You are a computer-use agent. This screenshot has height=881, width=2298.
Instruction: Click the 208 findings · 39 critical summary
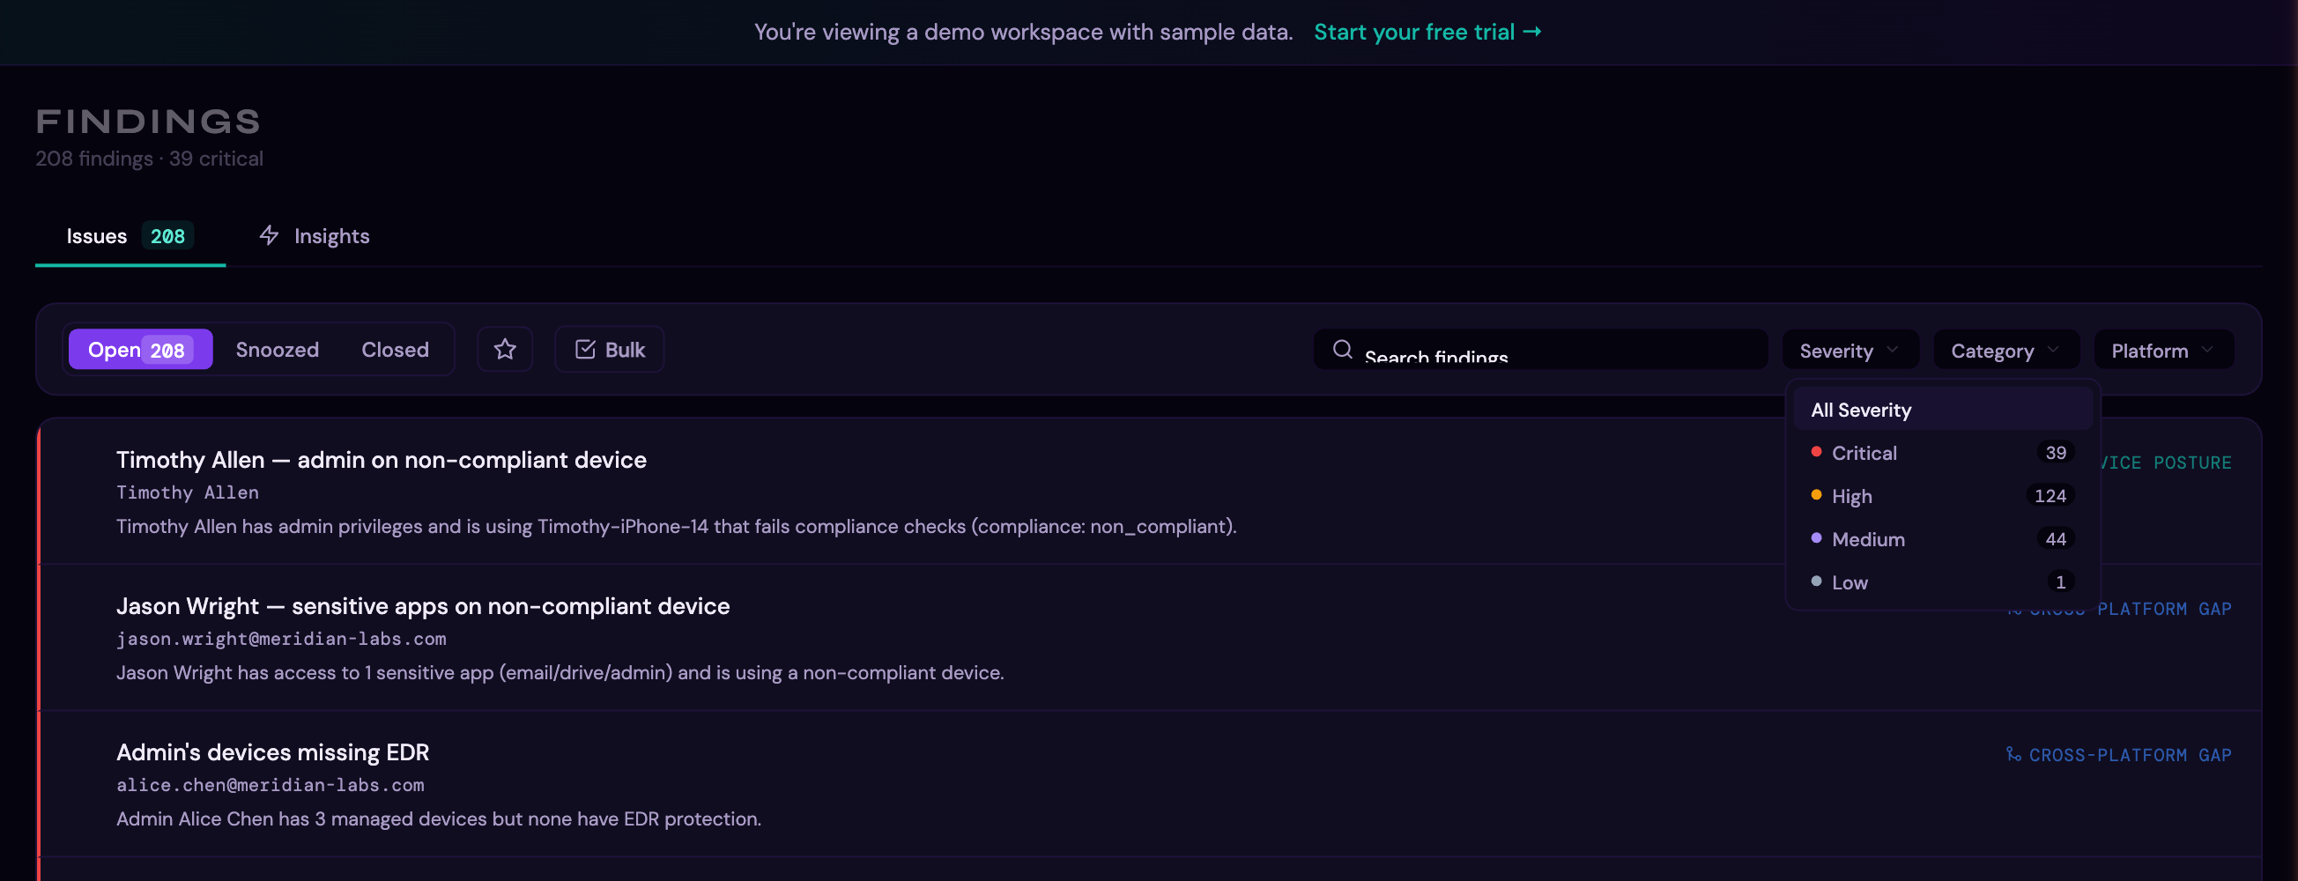[149, 159]
